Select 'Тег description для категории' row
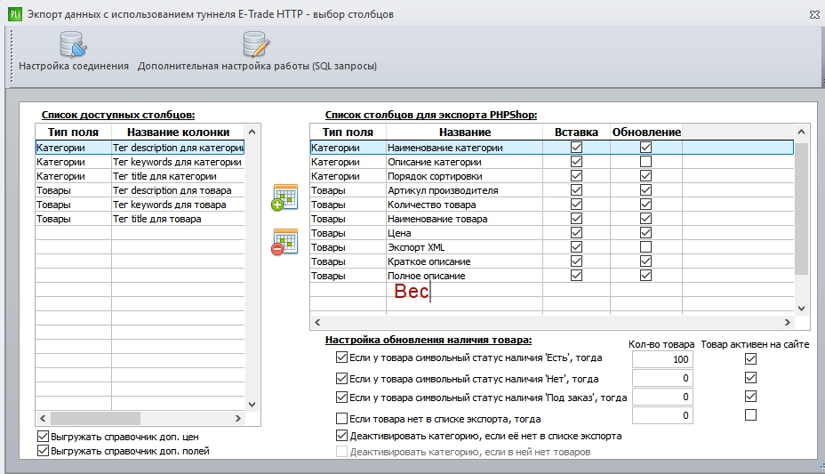This screenshot has width=825, height=474. [x=140, y=148]
